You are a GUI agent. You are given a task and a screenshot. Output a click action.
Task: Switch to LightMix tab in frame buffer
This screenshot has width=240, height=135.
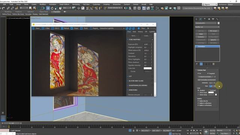coord(152,31)
